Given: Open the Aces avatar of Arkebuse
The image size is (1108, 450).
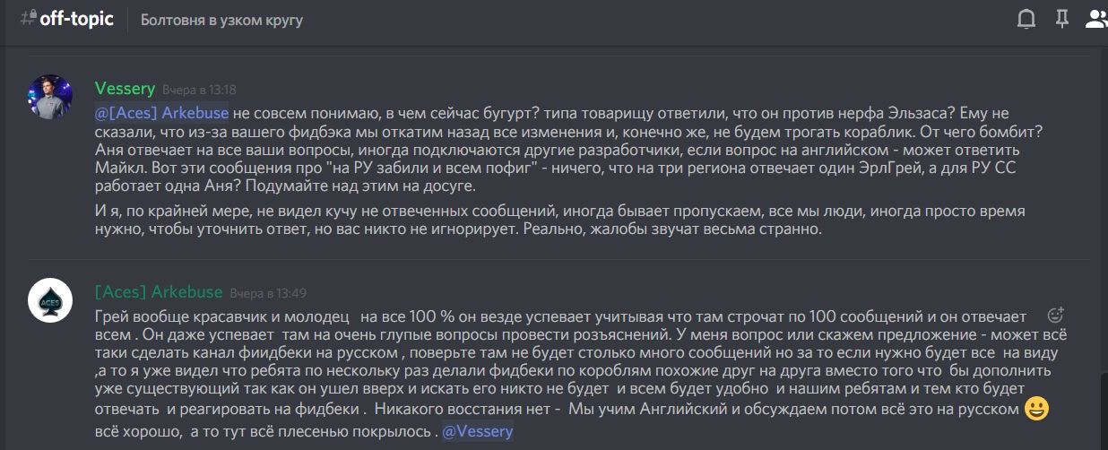Looking at the screenshot, I should pos(50,300).
